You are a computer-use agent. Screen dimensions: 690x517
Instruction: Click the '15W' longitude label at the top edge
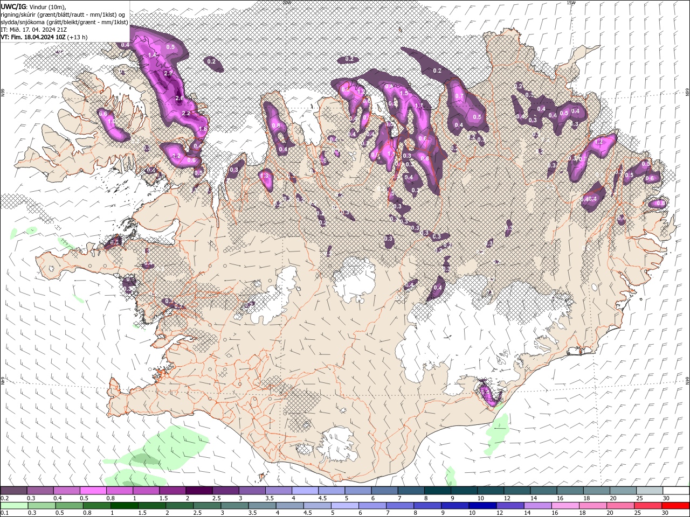pos(571,2)
